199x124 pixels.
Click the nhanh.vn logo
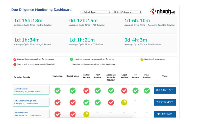[163, 12]
